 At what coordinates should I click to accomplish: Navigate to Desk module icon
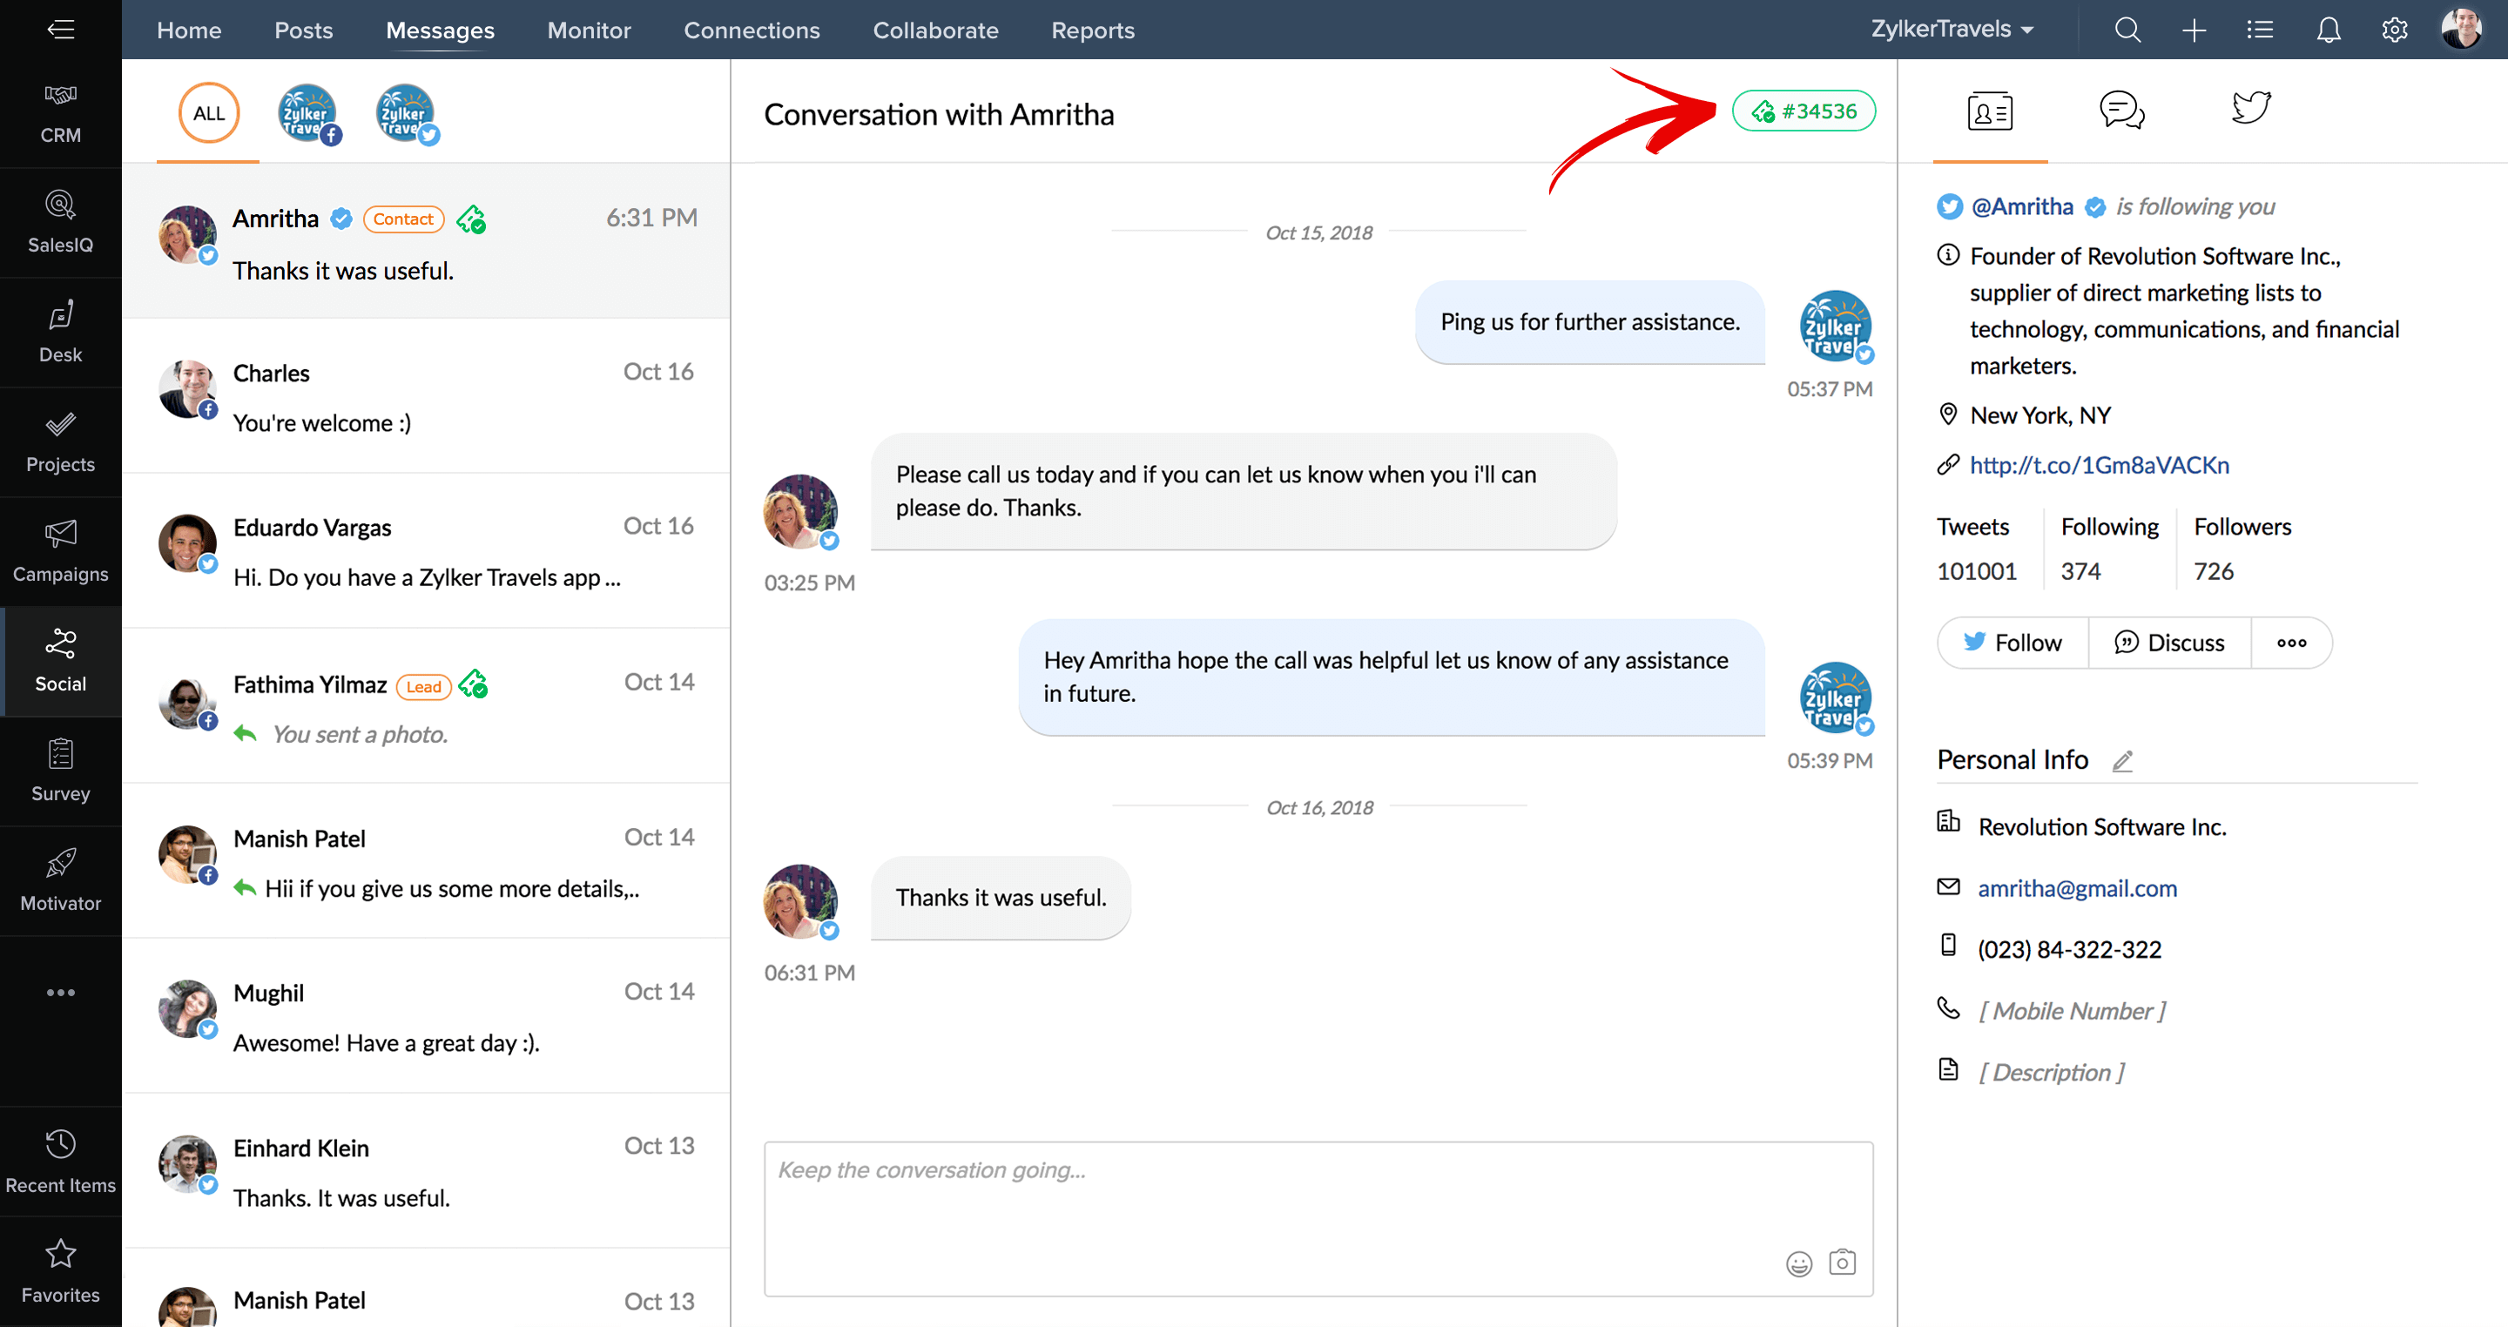click(61, 330)
